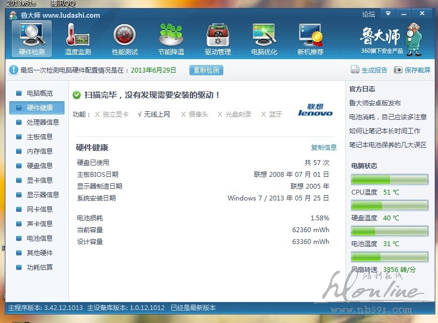This screenshot has height=323, width=438.
Task: Open the 温度监测 thermometer icon
Action: tap(77, 36)
